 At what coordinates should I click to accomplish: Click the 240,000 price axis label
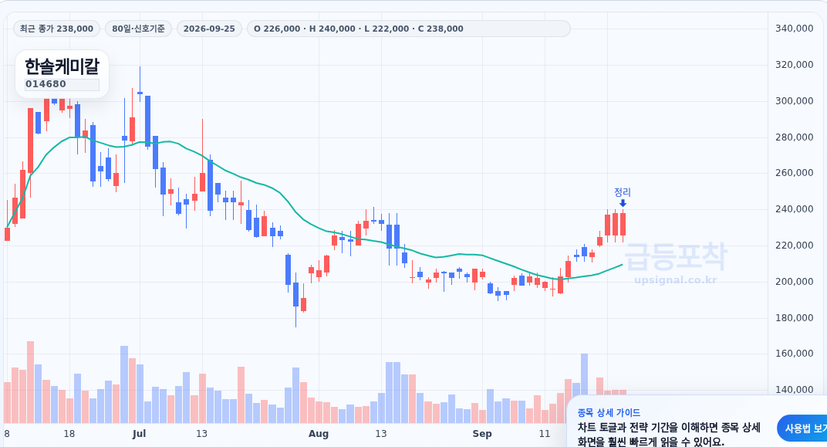pyautogui.click(x=794, y=209)
